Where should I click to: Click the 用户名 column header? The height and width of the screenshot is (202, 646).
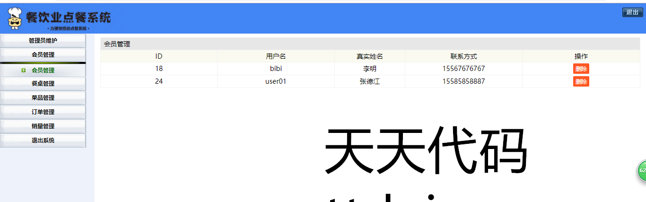276,56
